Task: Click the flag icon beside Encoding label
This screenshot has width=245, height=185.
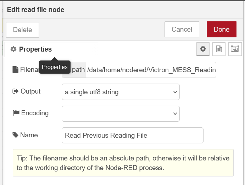Action: 16,113
